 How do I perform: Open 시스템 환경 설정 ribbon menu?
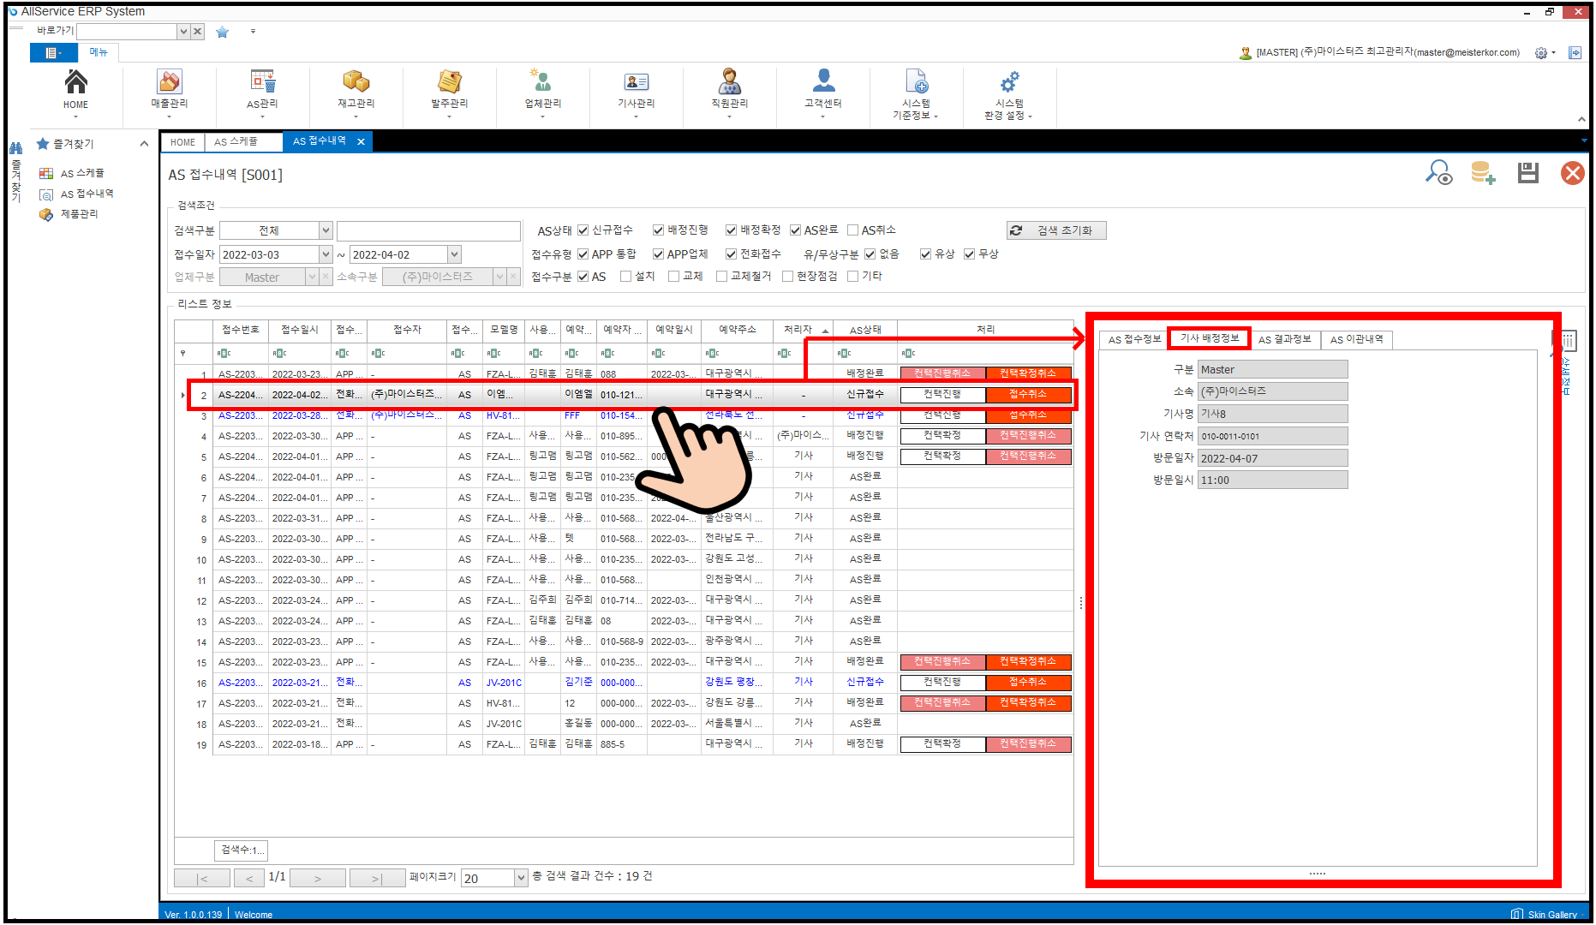(1008, 93)
